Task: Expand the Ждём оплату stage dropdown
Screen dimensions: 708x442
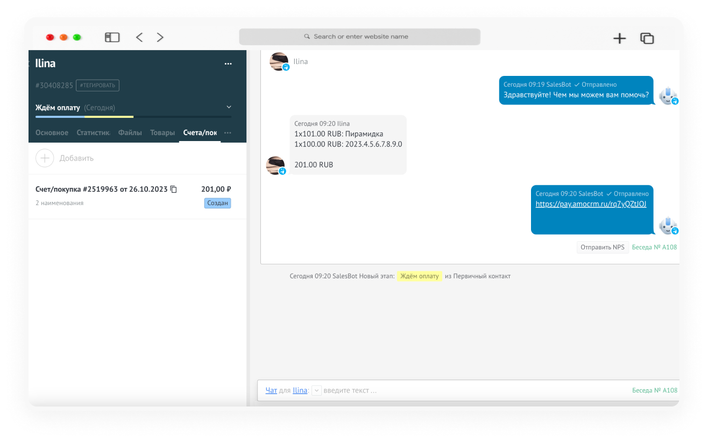Action: click(x=229, y=107)
